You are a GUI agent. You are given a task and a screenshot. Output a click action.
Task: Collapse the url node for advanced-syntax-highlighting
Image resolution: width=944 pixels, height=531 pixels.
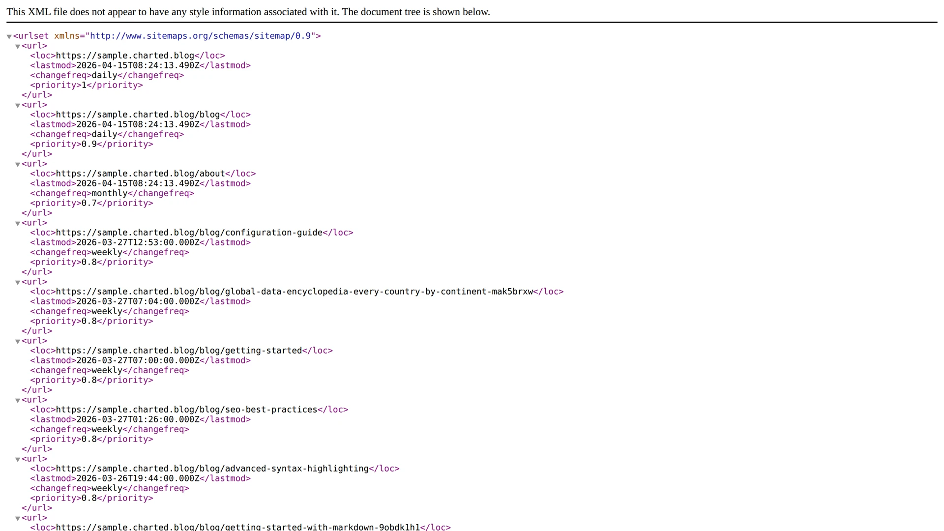(18, 459)
